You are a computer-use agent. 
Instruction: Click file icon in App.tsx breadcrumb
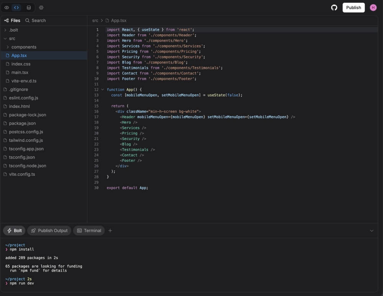click(107, 21)
